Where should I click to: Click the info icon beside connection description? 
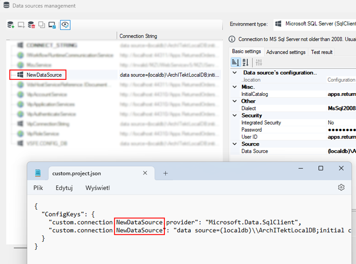[232, 39]
